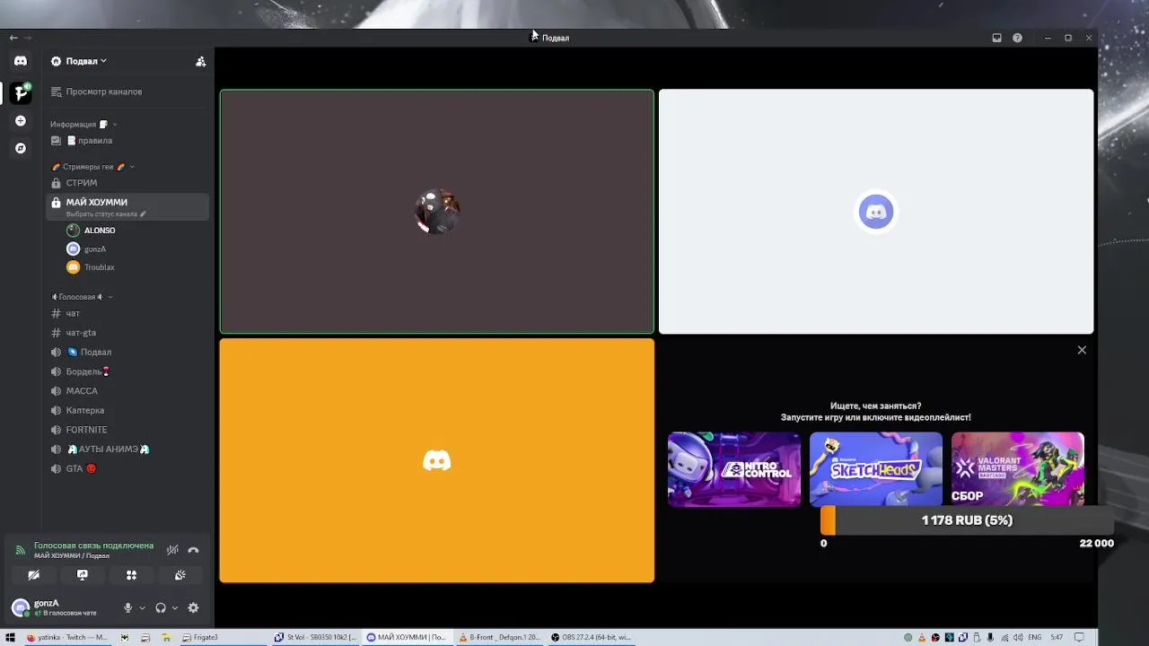Join the GTA voice channel
This screenshot has height=646, width=1149.
coord(126,468)
